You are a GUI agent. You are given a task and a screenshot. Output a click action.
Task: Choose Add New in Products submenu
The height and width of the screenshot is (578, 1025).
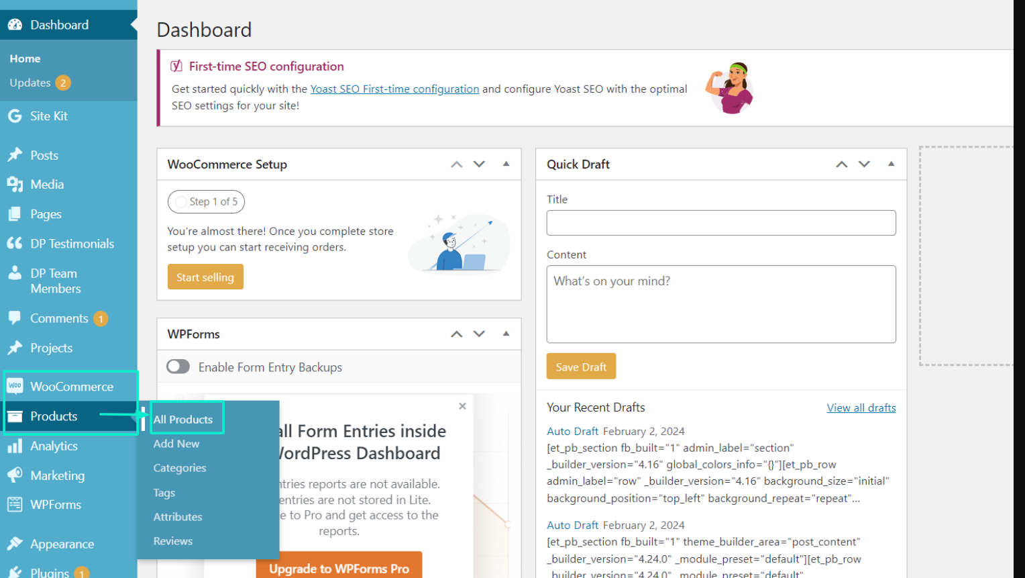pyautogui.click(x=176, y=444)
